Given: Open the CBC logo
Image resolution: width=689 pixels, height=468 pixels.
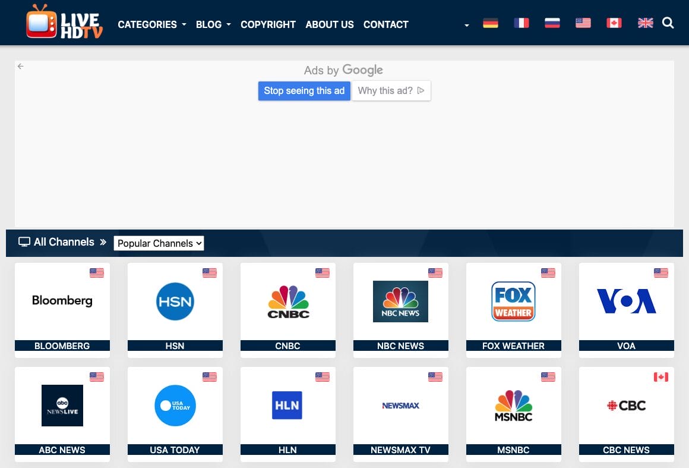Looking at the screenshot, I should coord(626,406).
